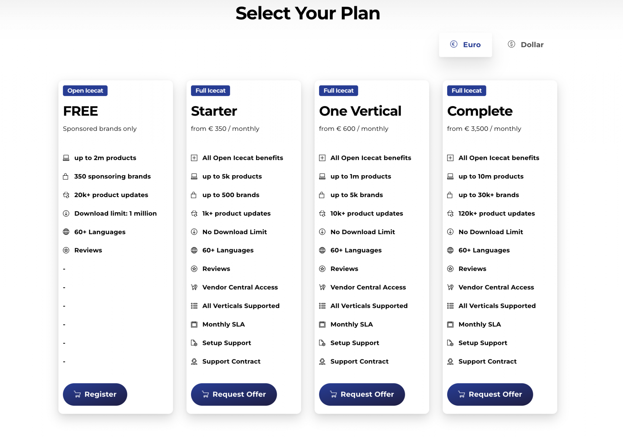Viewport: 623px width, 438px height.
Task: Request an offer for One Vertical plan
Action: pos(362,394)
